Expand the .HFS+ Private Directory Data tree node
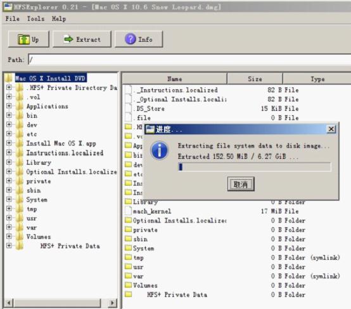 pos(9,87)
